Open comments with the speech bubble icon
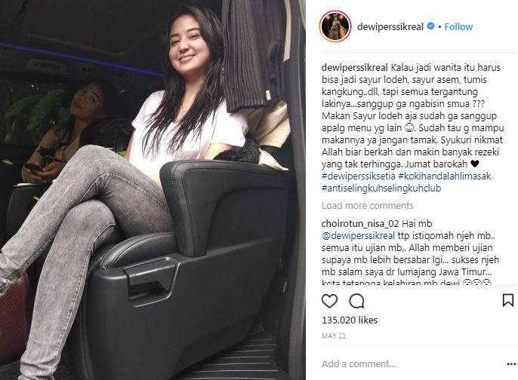Viewport: 518px width, 380px height. click(x=356, y=301)
